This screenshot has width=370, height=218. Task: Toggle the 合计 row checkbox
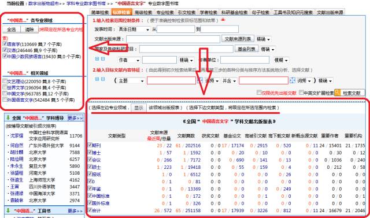pyautogui.click(x=90, y=209)
